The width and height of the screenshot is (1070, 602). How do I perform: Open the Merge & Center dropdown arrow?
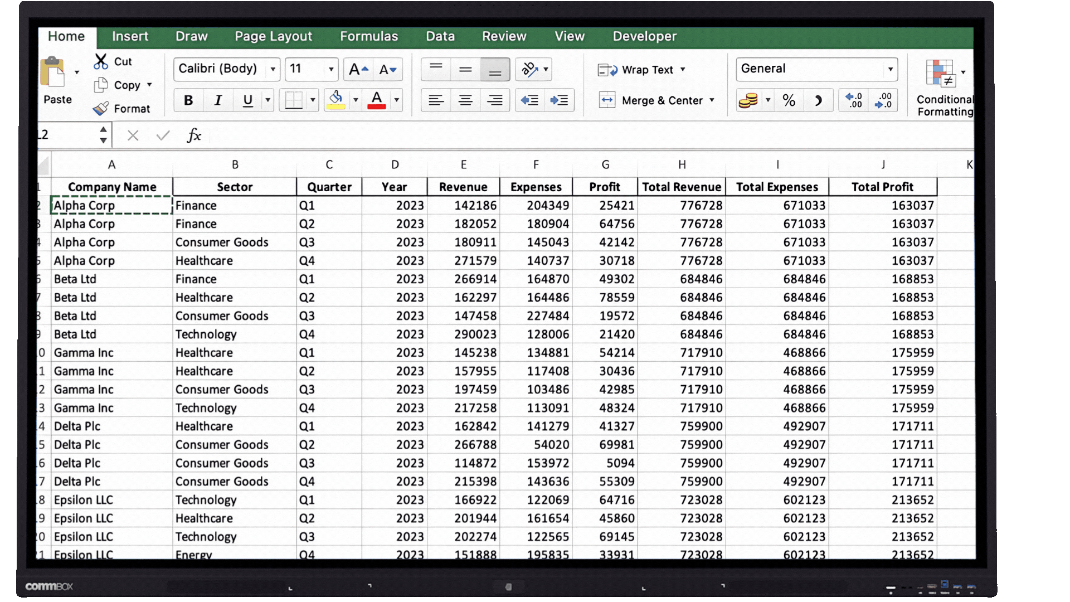(x=712, y=100)
